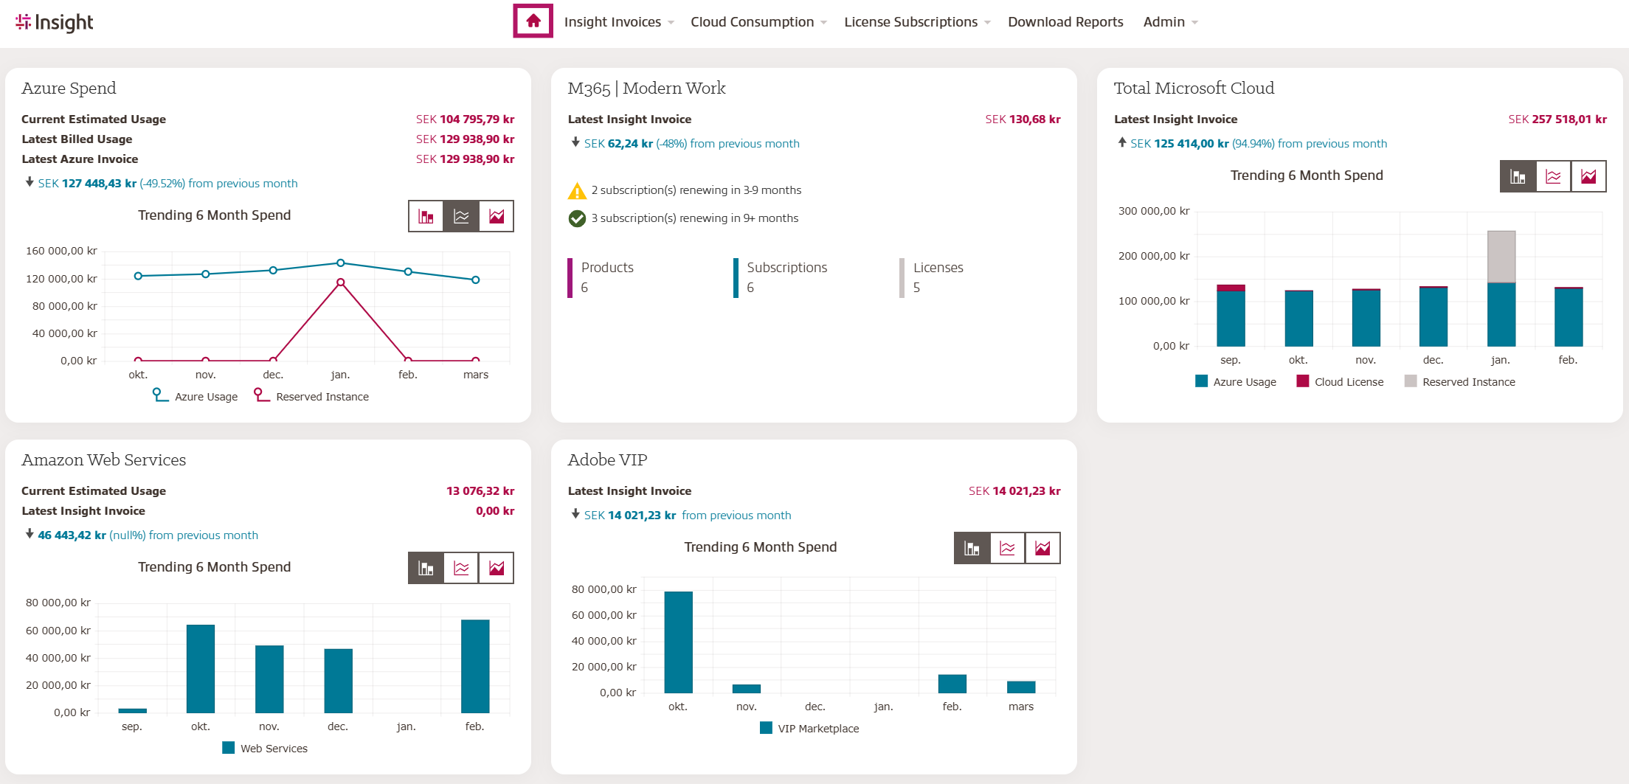Toggle Azure Usage series in Azure Spend legend

pyautogui.click(x=196, y=397)
